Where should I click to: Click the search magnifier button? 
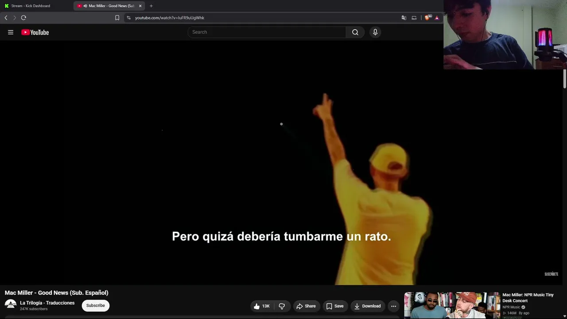click(x=355, y=32)
